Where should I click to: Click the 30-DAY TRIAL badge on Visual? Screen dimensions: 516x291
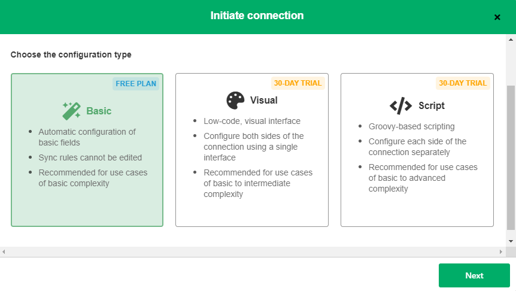tap(298, 83)
